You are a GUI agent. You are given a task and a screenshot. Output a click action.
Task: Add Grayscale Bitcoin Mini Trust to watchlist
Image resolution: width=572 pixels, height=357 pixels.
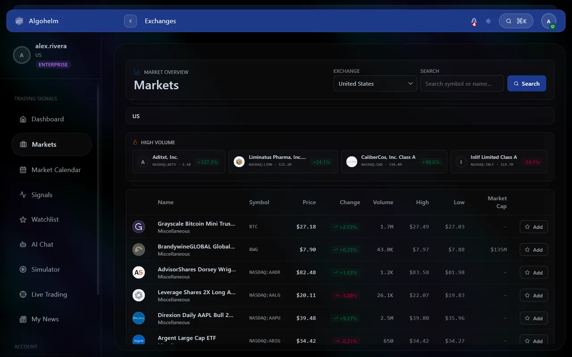pos(534,227)
